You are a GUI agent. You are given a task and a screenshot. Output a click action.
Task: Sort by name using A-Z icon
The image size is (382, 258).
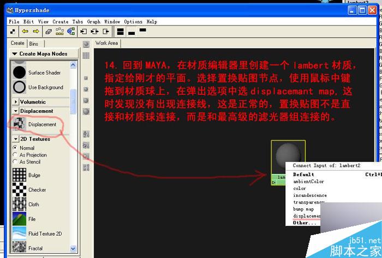click(86, 134)
